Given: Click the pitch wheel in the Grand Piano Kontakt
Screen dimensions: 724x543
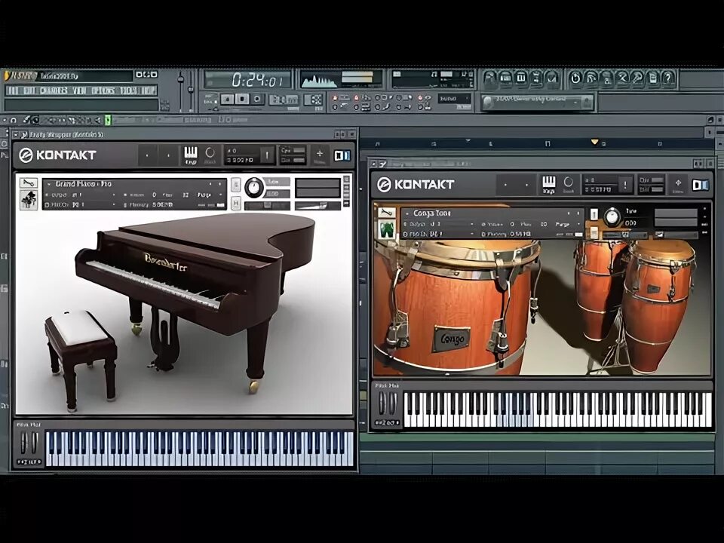Looking at the screenshot, I should (x=23, y=443).
